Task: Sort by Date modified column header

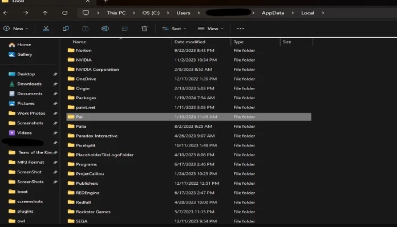Action: (189, 42)
